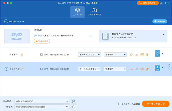This screenshot has width=172, height=111.
Task: Switch to the リッピング tab
Action: [77, 12]
